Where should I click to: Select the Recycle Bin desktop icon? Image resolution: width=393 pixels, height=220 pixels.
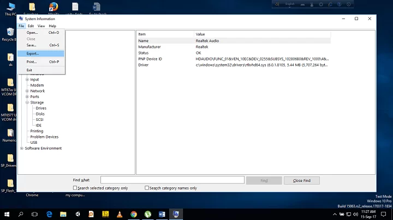9,34
